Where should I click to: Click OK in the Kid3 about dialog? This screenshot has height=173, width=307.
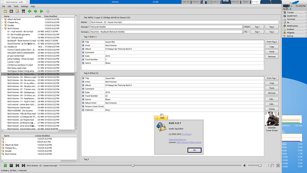[194, 150]
